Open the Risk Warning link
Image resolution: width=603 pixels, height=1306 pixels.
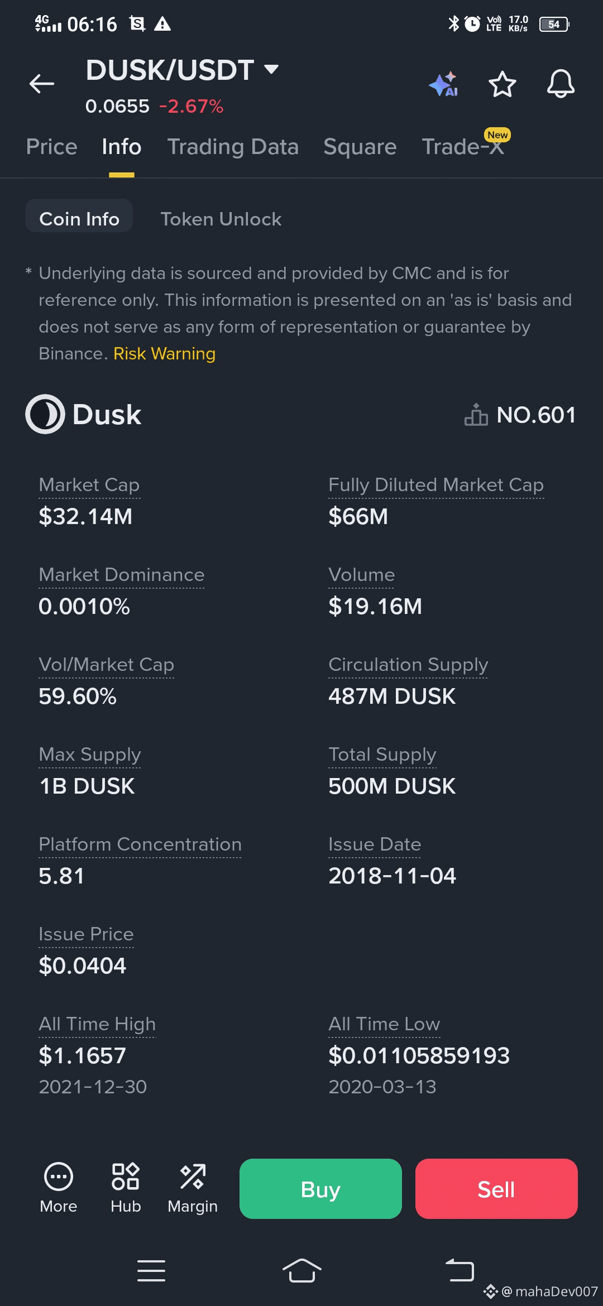coord(164,354)
